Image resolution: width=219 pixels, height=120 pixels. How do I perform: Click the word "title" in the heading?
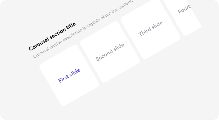(71, 26)
